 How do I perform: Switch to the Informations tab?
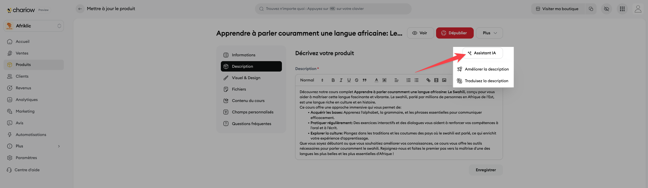pyautogui.click(x=251, y=55)
